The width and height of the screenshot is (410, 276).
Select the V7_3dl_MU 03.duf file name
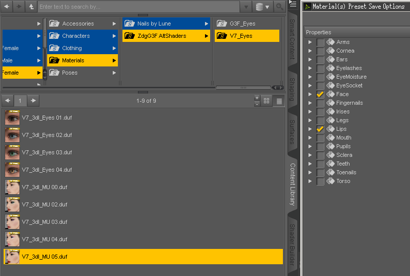(45, 222)
